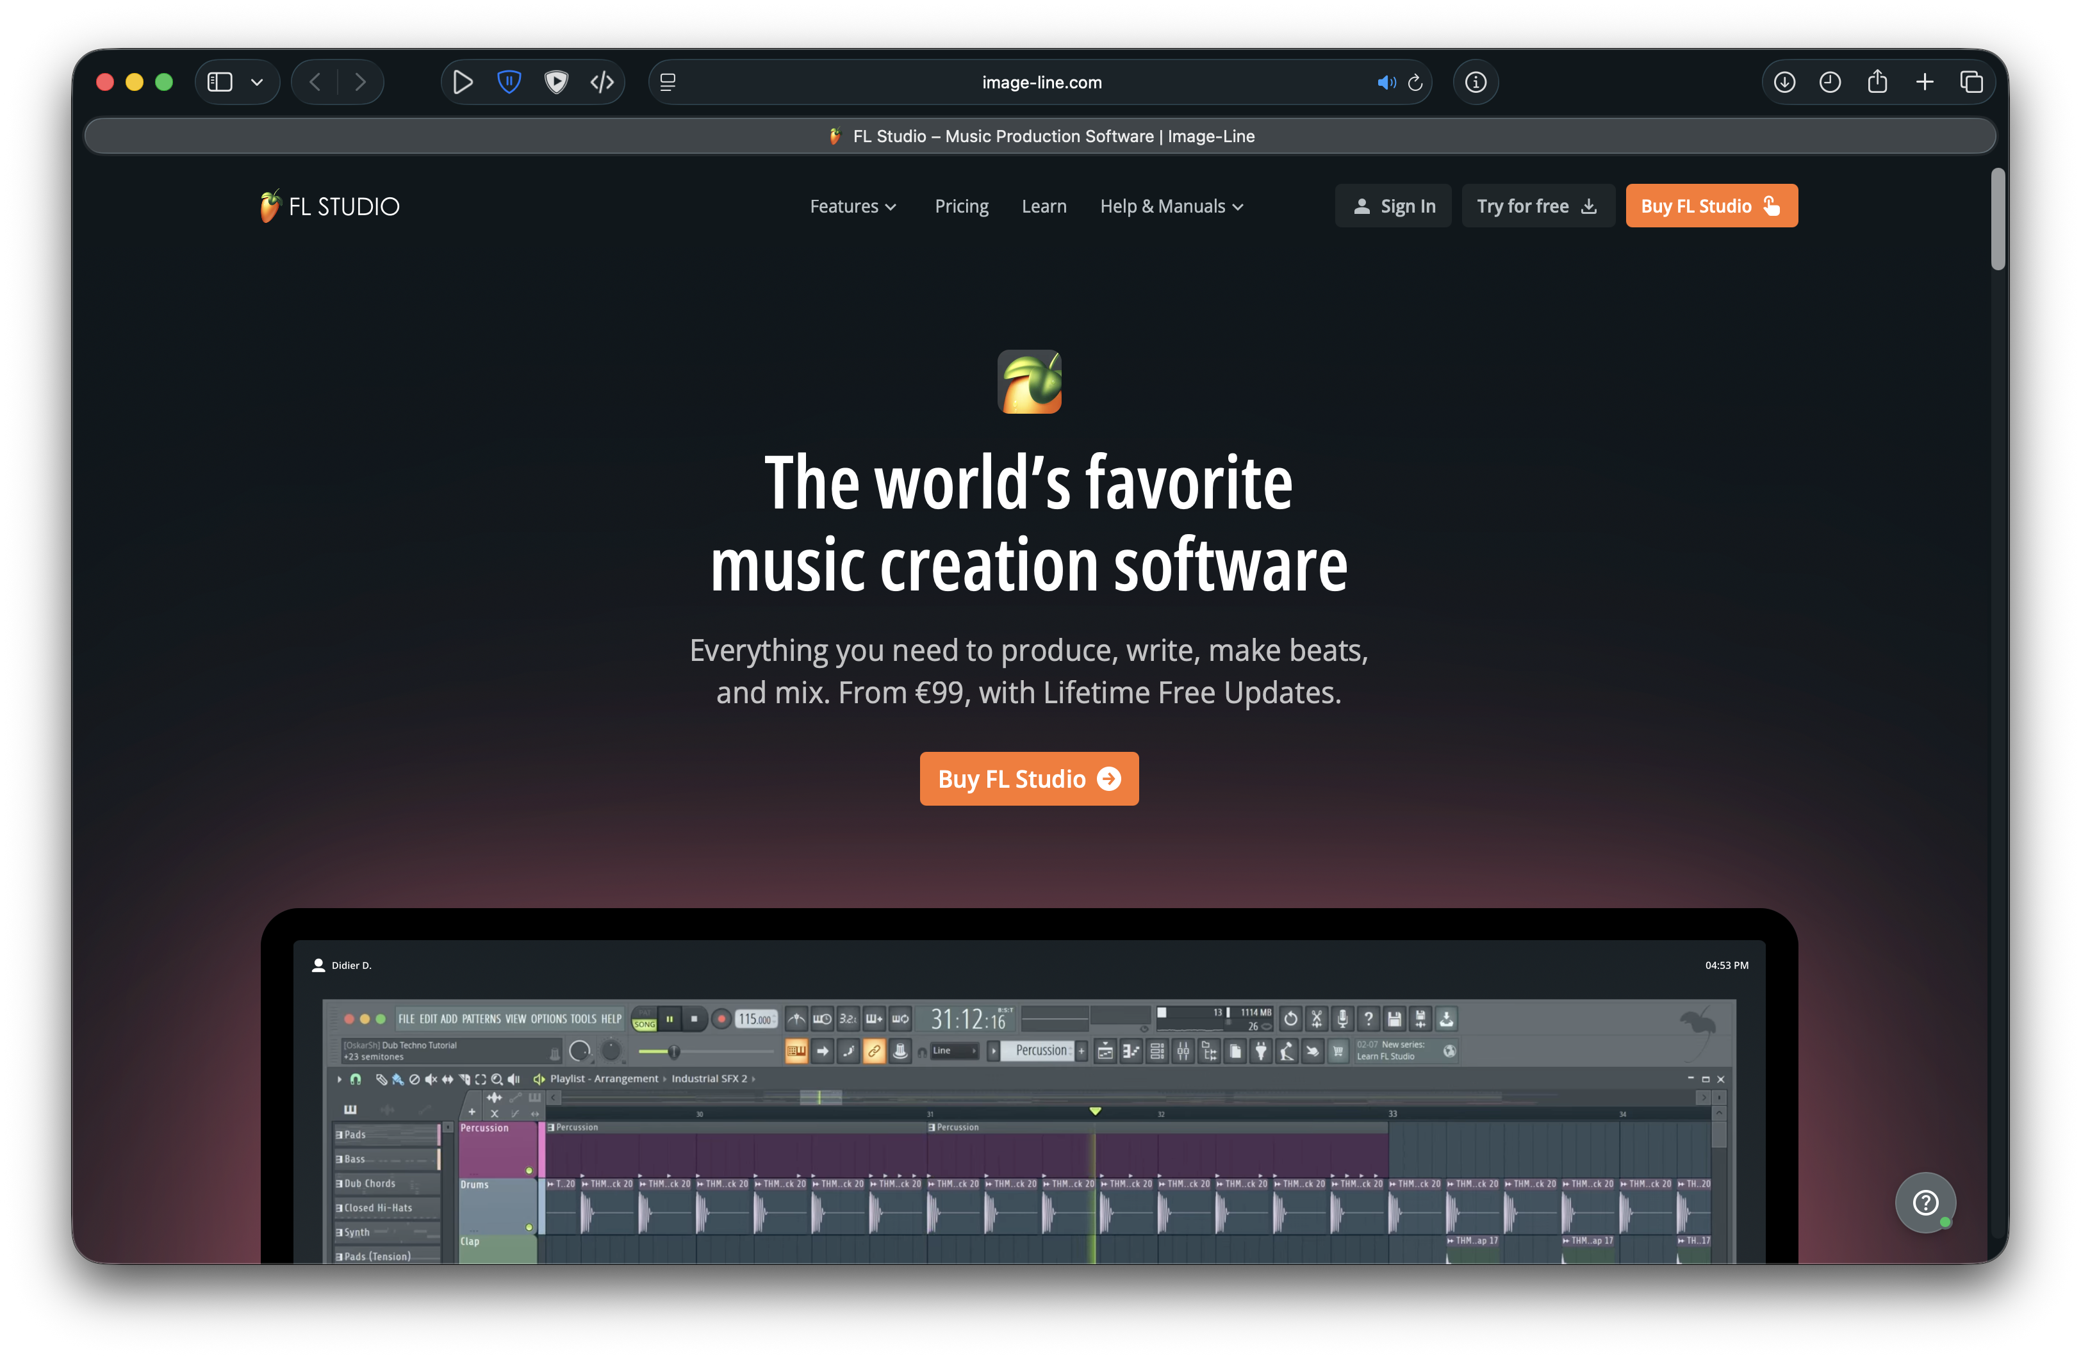The height and width of the screenshot is (1359, 2081).
Task: Open the FILE menu in FL Studio
Action: [407, 1019]
